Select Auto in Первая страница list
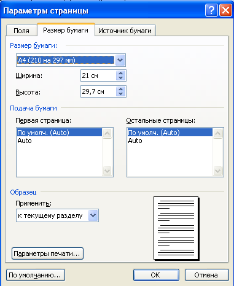The width and height of the screenshot is (234, 286). click(x=60, y=141)
